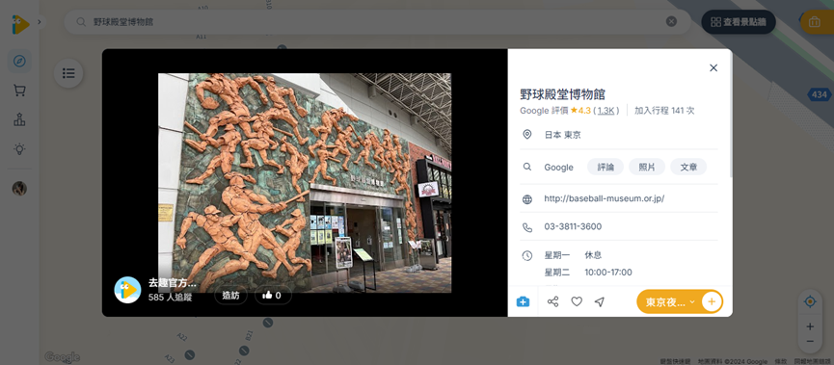This screenshot has width=834, height=365.
Task: Open the user avatar in the sidebar
Action: point(19,188)
